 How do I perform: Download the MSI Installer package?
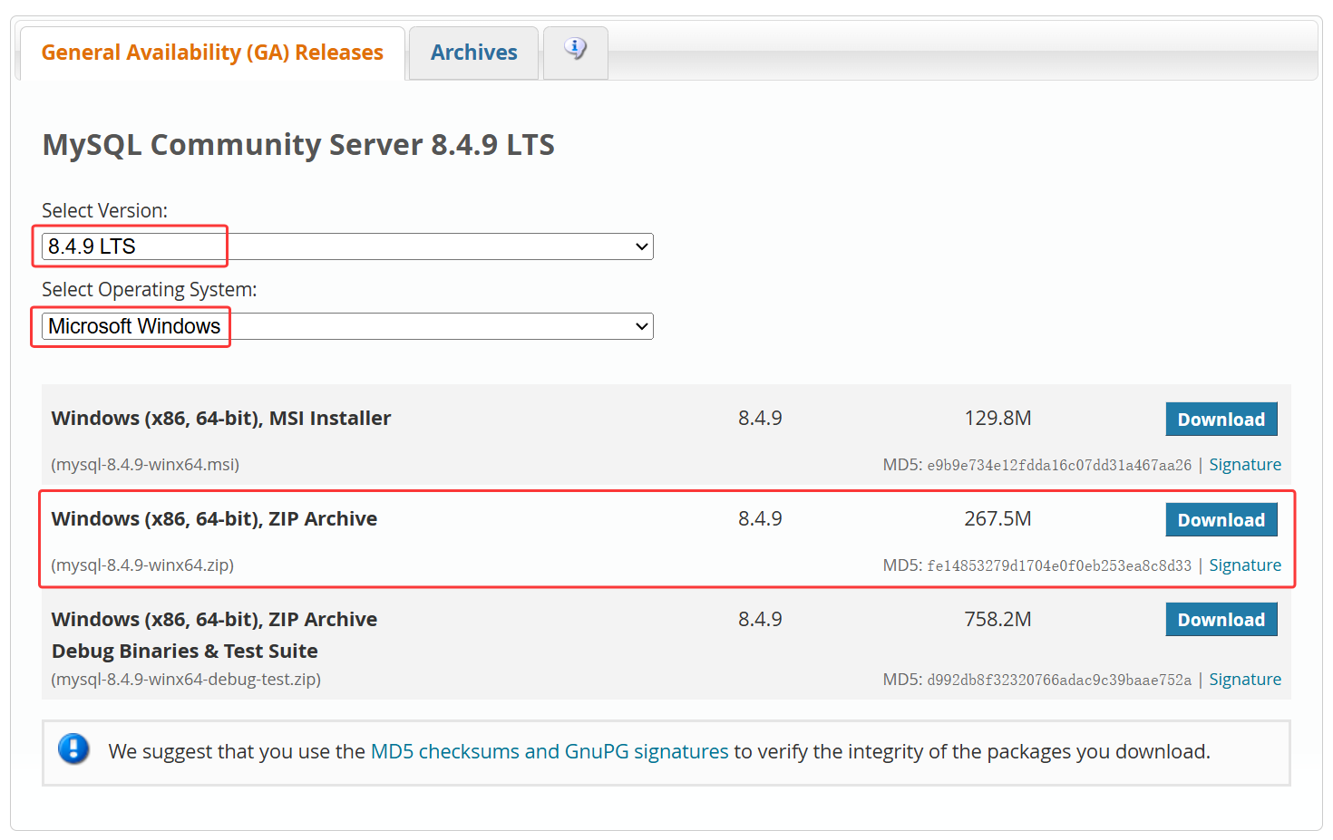coord(1221,420)
